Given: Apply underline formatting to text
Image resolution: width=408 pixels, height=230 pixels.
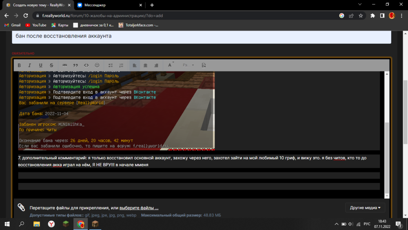Looking at the screenshot, I should (x=40, y=65).
